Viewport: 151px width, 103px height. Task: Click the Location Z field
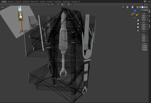pos(144,20)
